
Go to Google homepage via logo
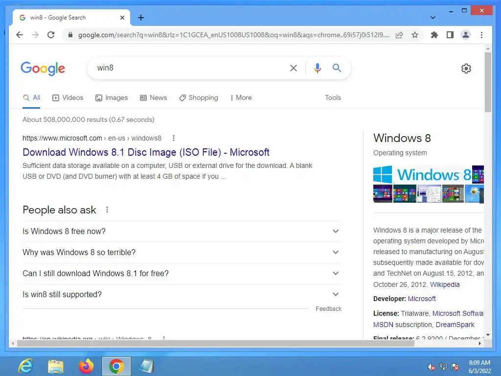43,69
